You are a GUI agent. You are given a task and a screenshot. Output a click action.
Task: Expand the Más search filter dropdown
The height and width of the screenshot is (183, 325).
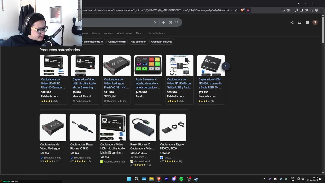tap(139, 33)
